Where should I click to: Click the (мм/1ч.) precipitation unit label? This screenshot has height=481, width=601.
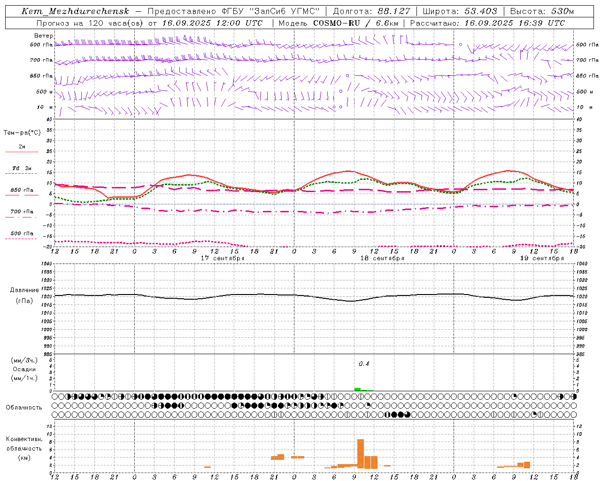[24, 378]
